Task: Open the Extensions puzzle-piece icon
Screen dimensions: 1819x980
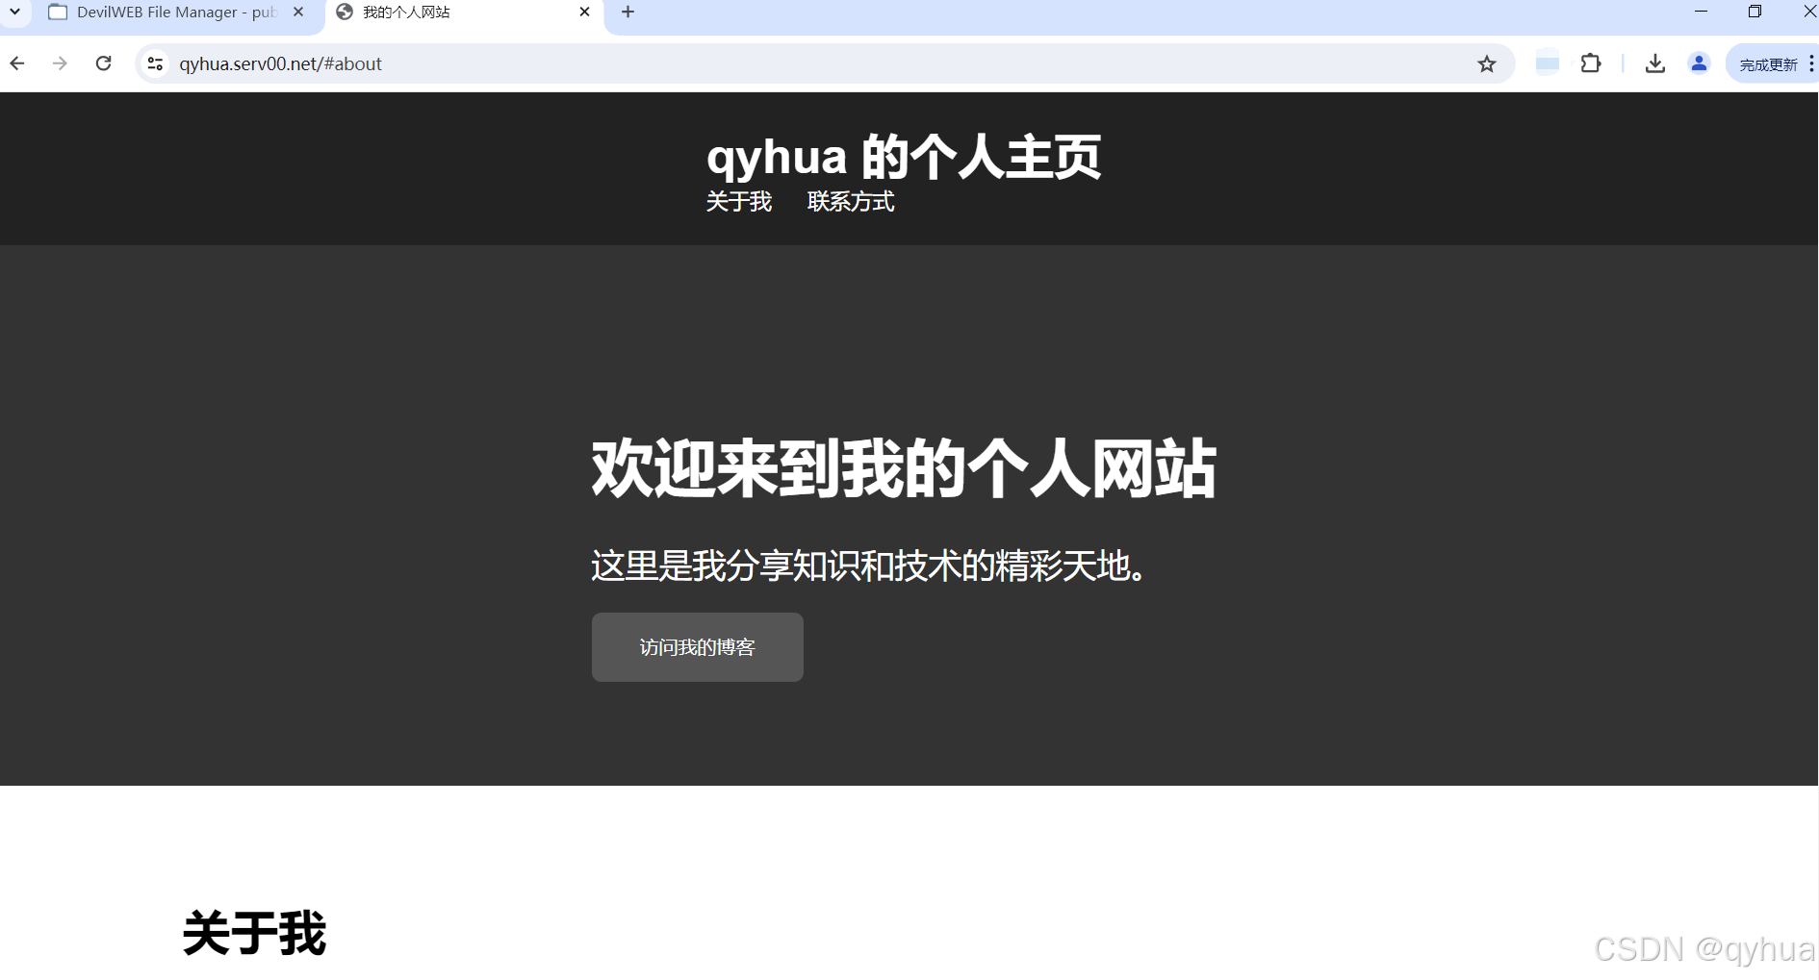Action: click(1591, 63)
